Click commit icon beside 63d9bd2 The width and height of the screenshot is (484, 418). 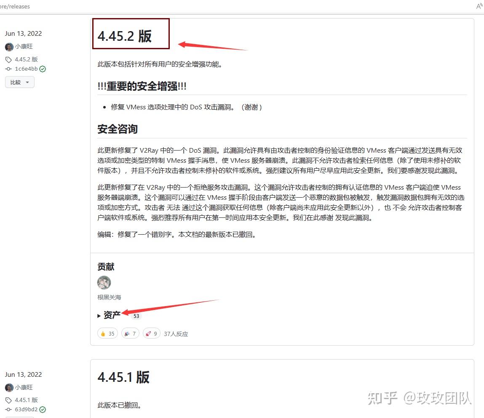tap(9, 409)
